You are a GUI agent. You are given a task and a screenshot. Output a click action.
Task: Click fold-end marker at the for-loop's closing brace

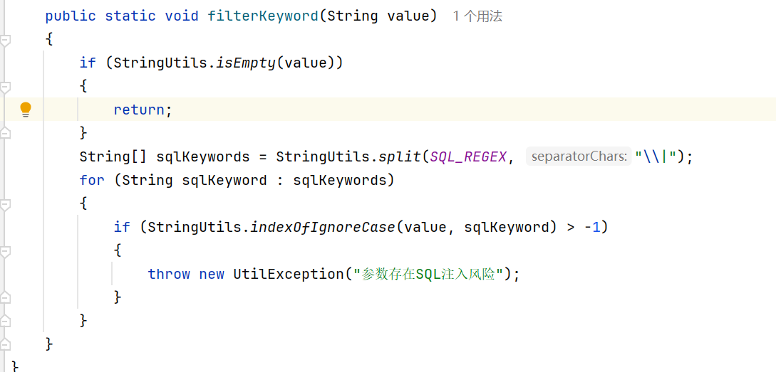click(x=5, y=320)
